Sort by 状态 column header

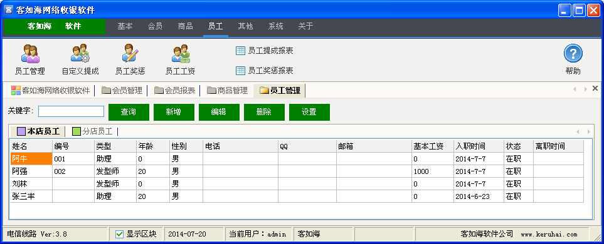pyautogui.click(x=519, y=146)
